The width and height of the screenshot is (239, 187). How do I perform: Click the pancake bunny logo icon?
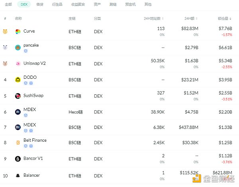point(18,48)
